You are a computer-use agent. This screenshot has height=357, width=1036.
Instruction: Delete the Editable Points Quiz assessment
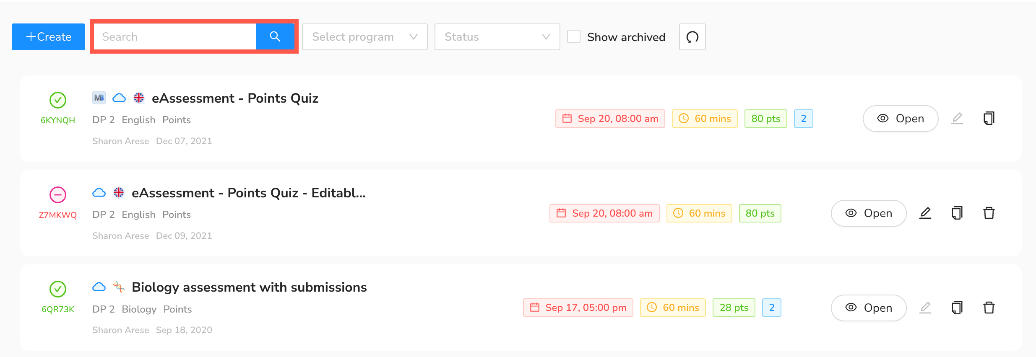pyautogui.click(x=989, y=213)
